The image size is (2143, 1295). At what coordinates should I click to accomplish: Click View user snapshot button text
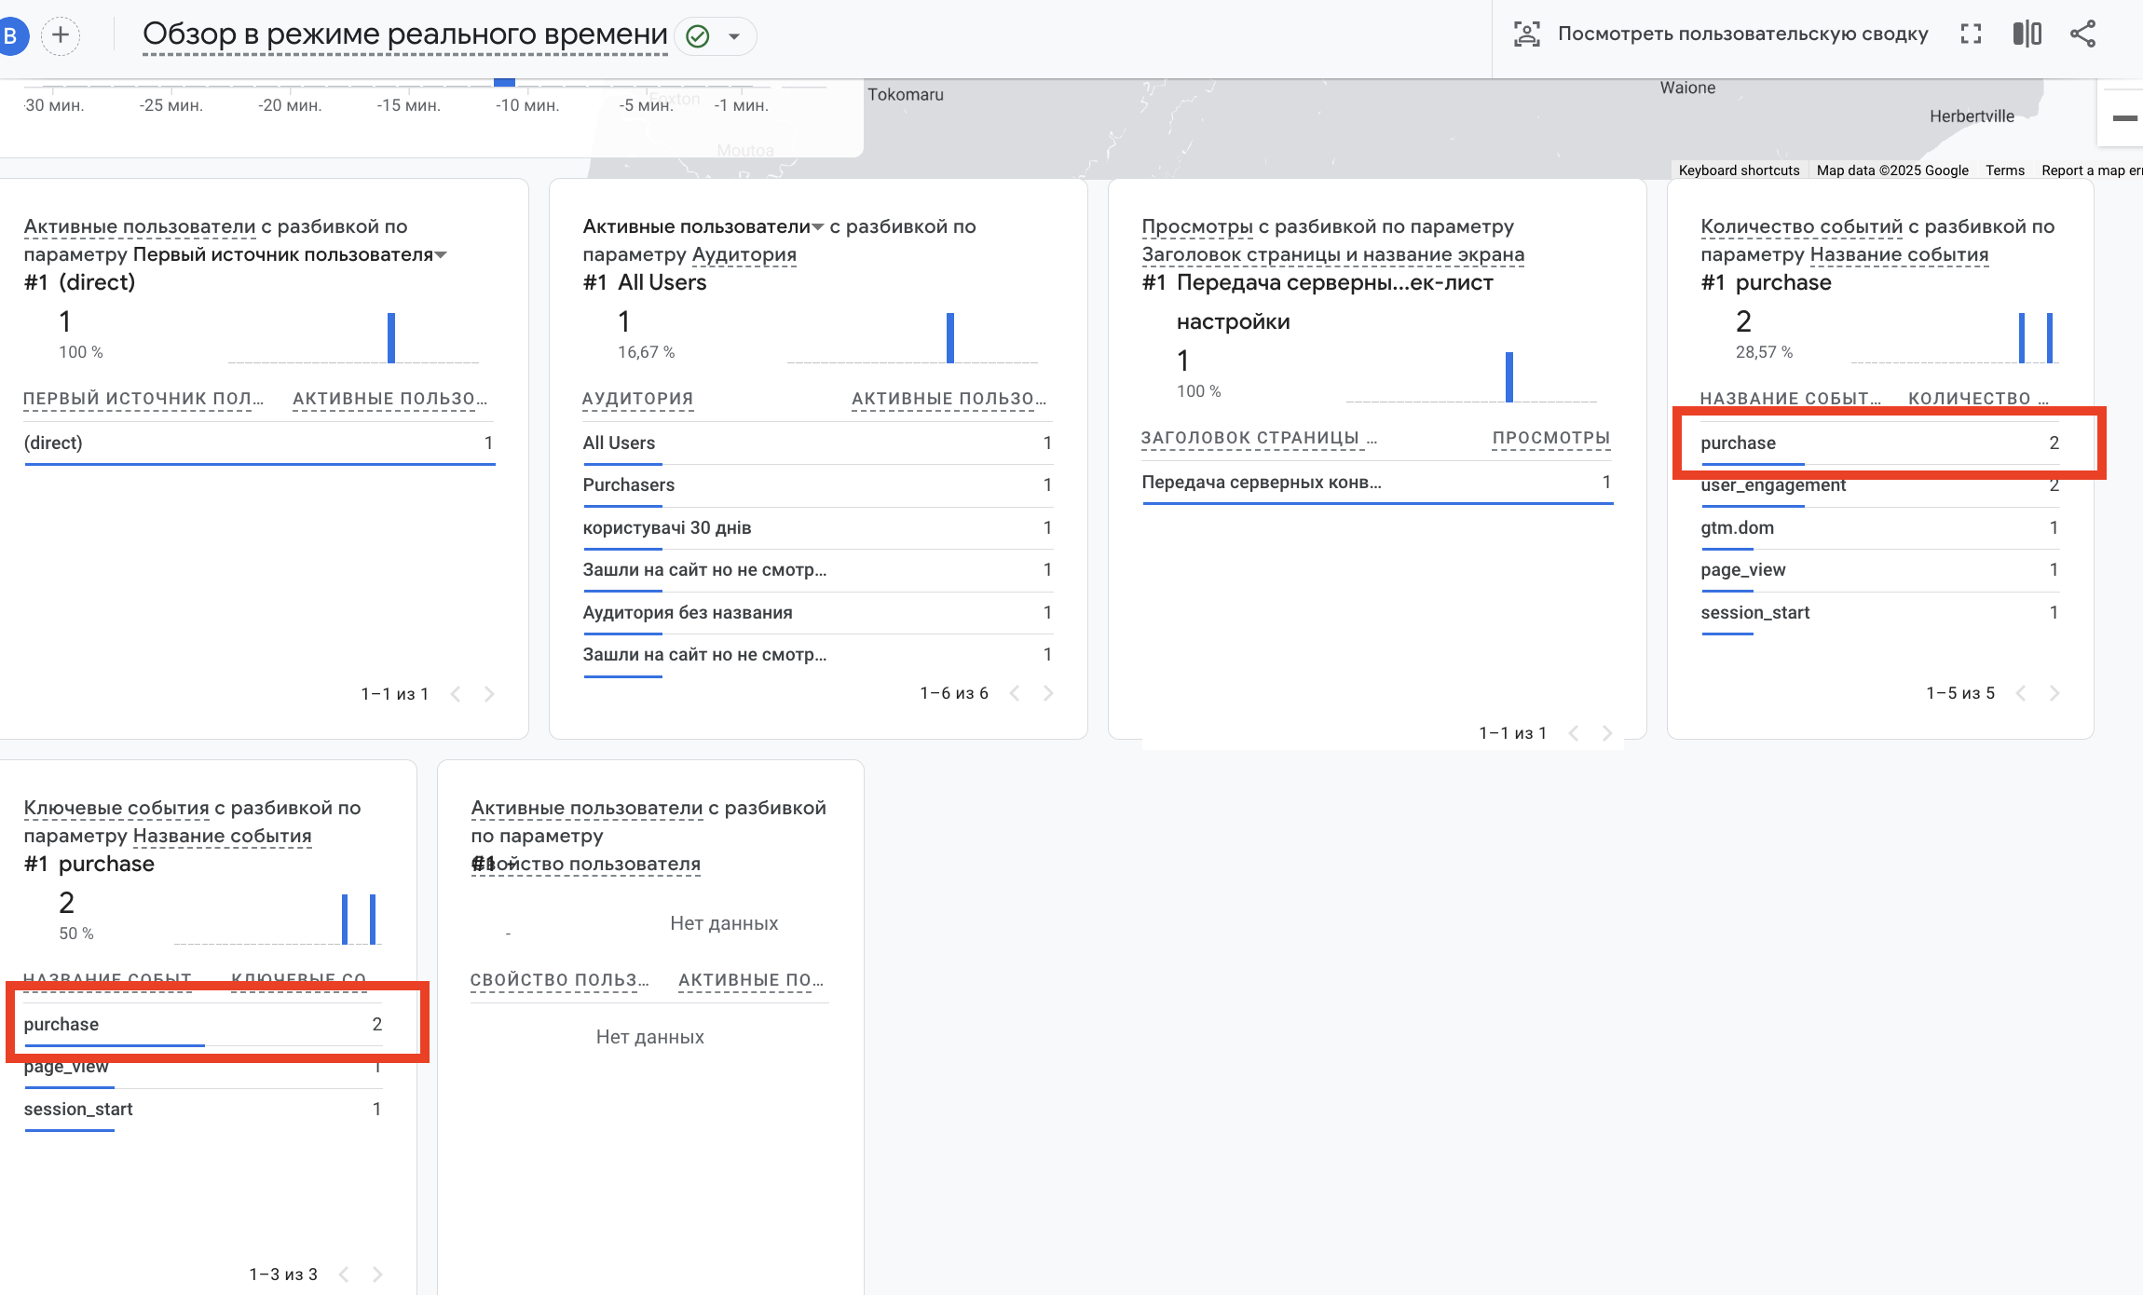[x=1742, y=34]
